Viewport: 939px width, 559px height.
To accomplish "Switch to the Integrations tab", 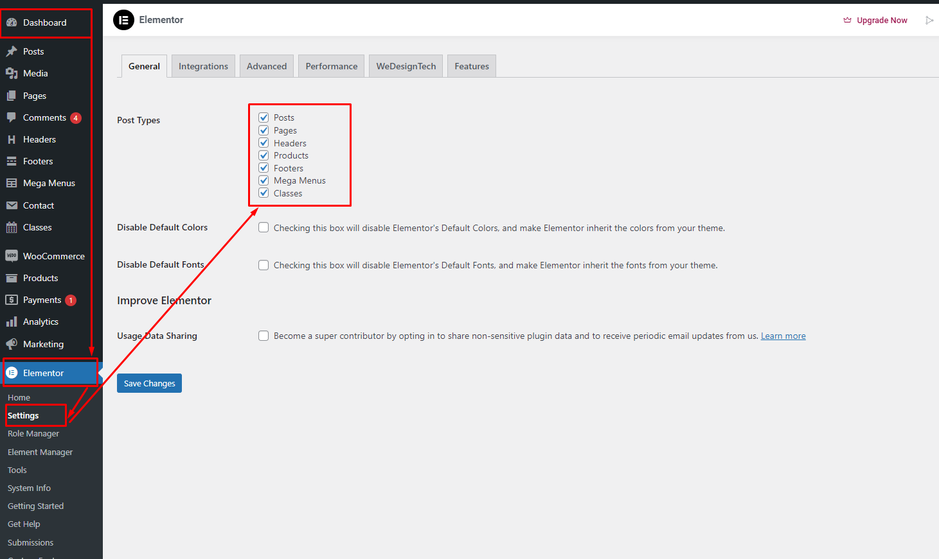I will [x=203, y=66].
